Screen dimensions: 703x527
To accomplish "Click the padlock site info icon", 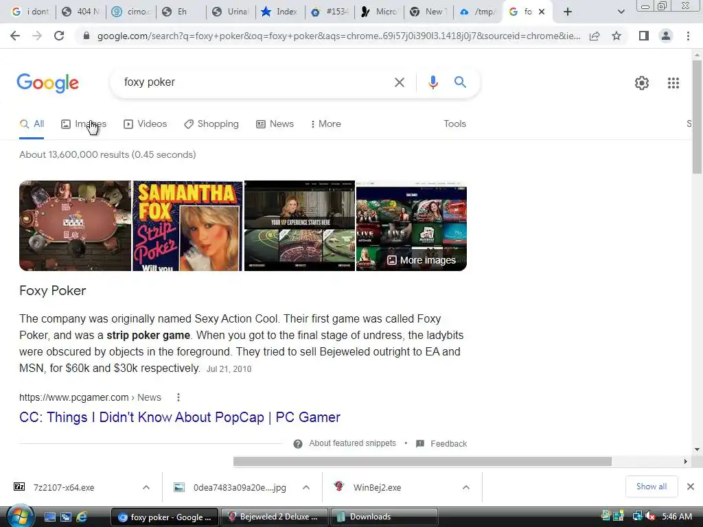I will (x=86, y=36).
